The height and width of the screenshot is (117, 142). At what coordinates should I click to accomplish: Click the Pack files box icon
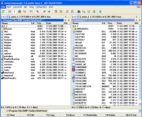(56, 11)
